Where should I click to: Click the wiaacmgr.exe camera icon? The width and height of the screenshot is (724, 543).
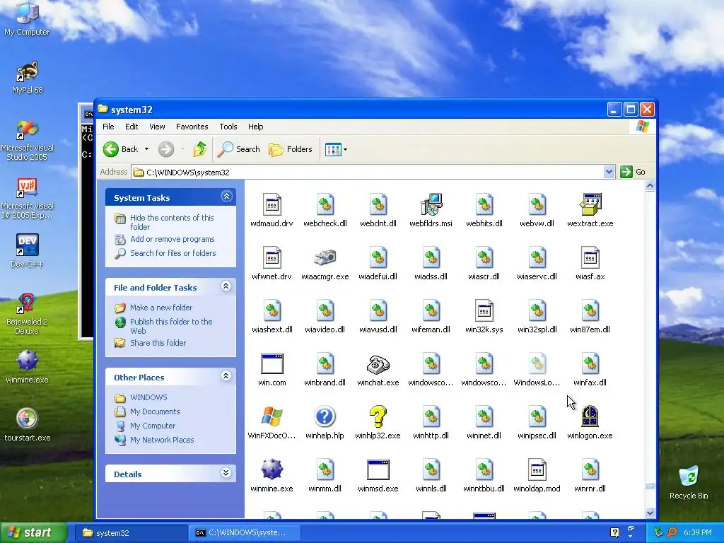(x=325, y=257)
